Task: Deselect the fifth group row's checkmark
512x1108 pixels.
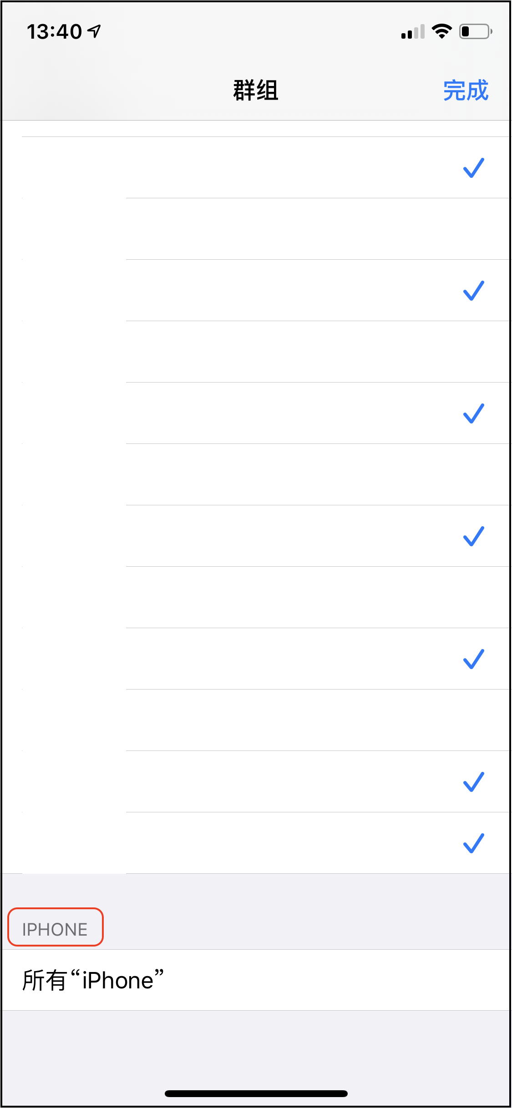Action: tap(473, 413)
